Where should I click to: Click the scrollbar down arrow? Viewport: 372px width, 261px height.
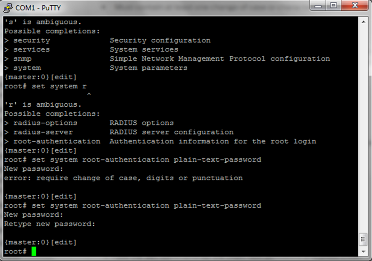click(363, 252)
